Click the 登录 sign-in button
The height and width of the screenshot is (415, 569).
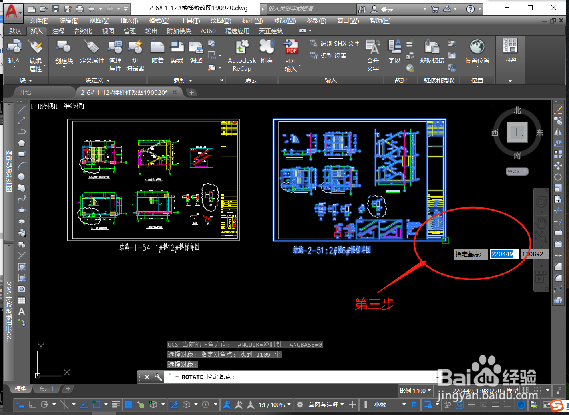pyautogui.click(x=382, y=9)
